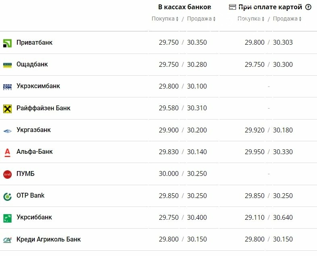This screenshot has height=256, width=317.
Task: Click the ПУМБ round red logo
Action: coord(8,174)
